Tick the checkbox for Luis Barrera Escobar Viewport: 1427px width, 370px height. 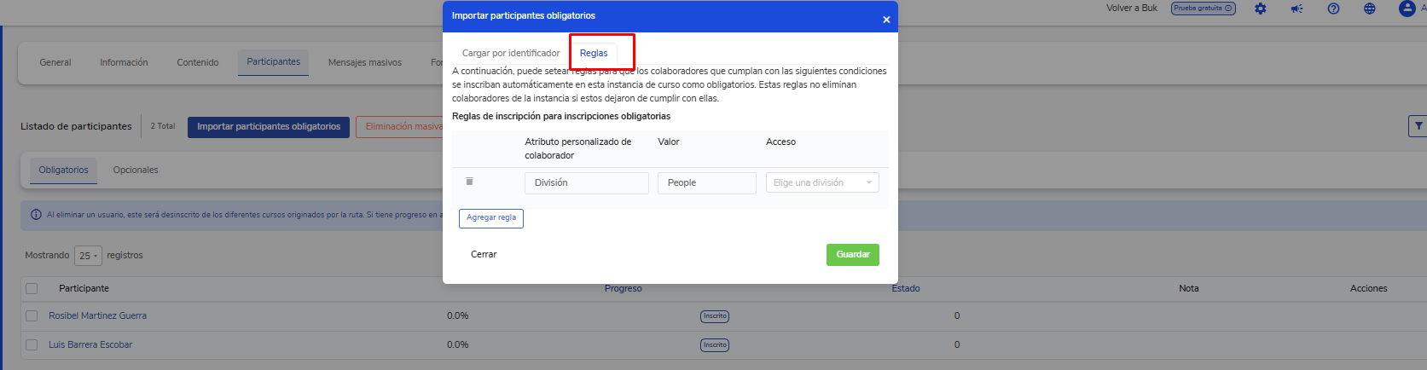coord(32,345)
